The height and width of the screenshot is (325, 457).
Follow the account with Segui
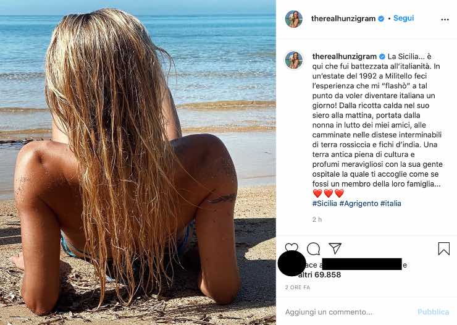click(x=403, y=18)
